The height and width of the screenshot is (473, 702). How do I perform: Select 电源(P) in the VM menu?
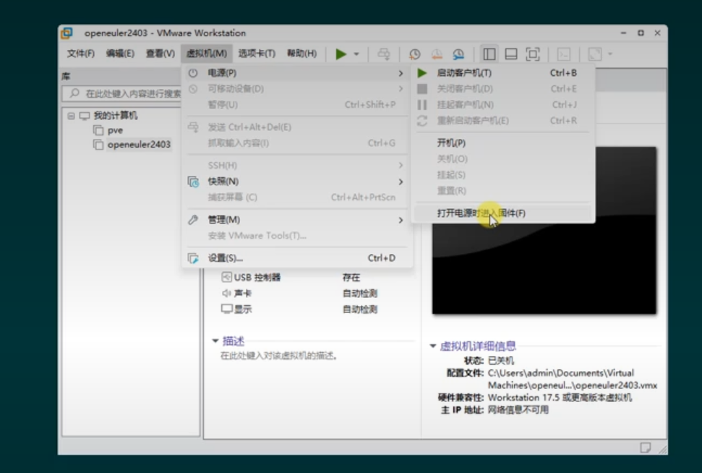coord(296,72)
